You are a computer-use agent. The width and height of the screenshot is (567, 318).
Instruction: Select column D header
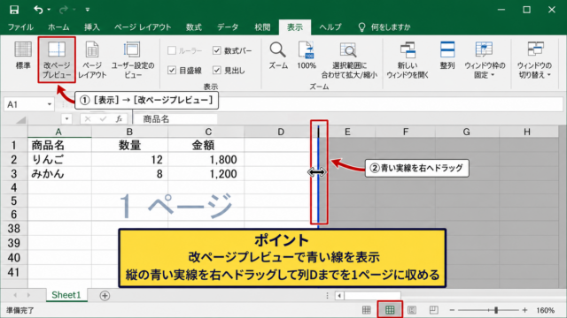(281, 132)
